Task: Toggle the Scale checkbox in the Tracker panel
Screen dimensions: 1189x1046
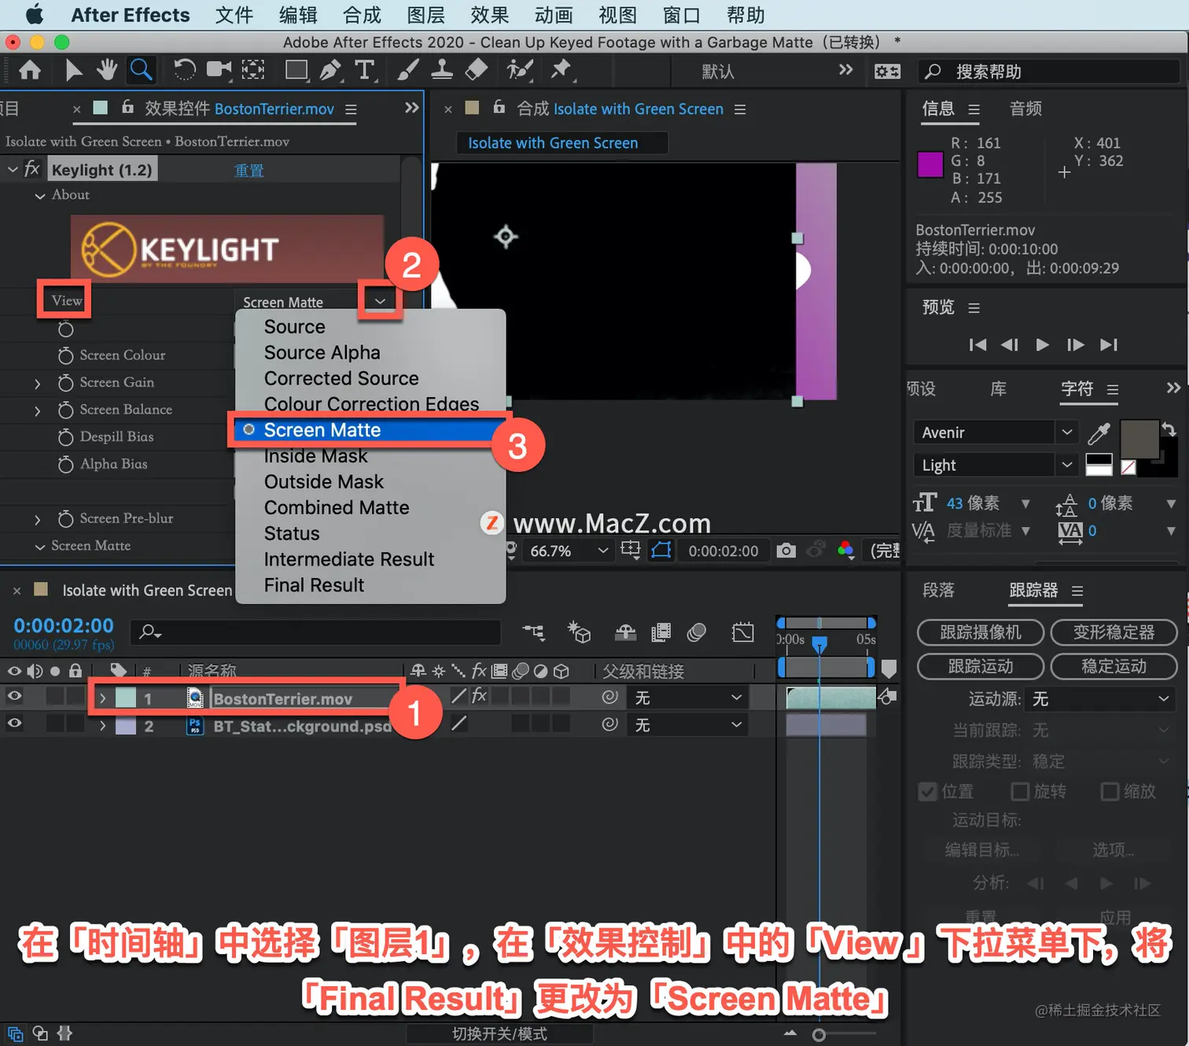Action: (1110, 791)
